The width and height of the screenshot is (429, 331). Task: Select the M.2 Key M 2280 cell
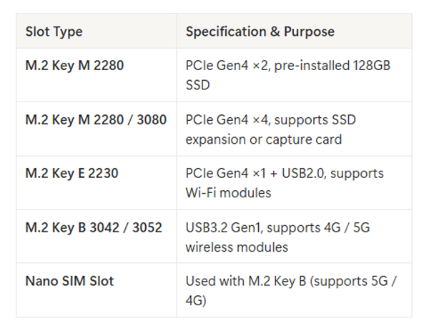[74, 66]
